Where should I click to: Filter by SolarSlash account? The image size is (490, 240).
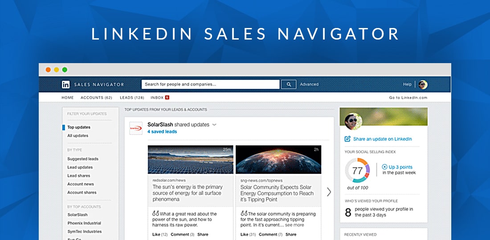click(x=78, y=215)
